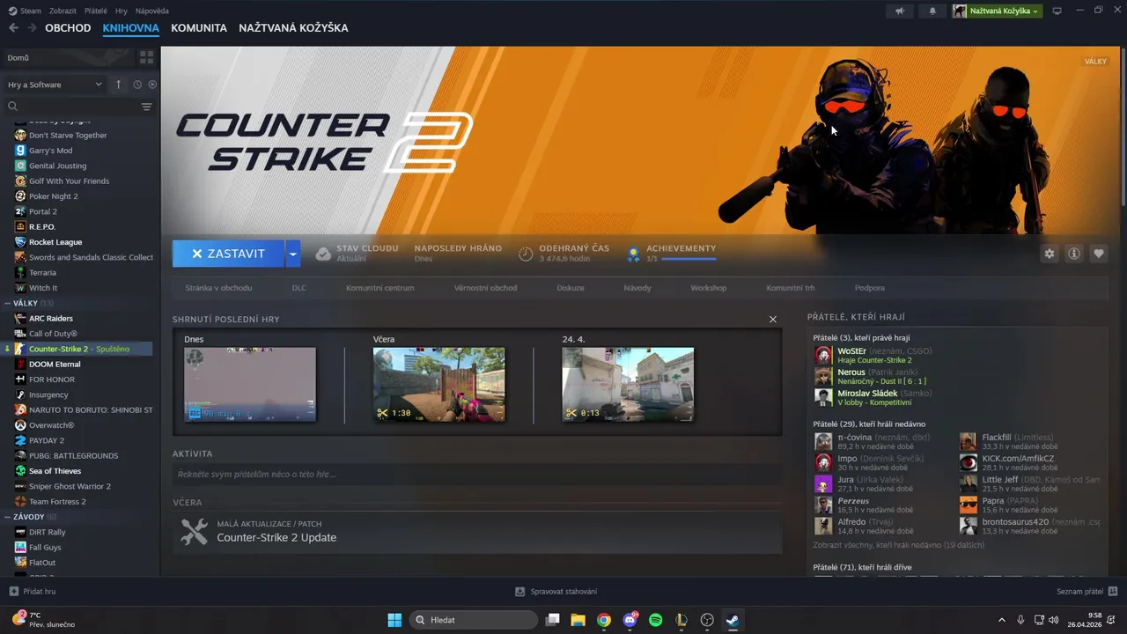
Task: Close the last game summary panel
Action: (x=773, y=320)
